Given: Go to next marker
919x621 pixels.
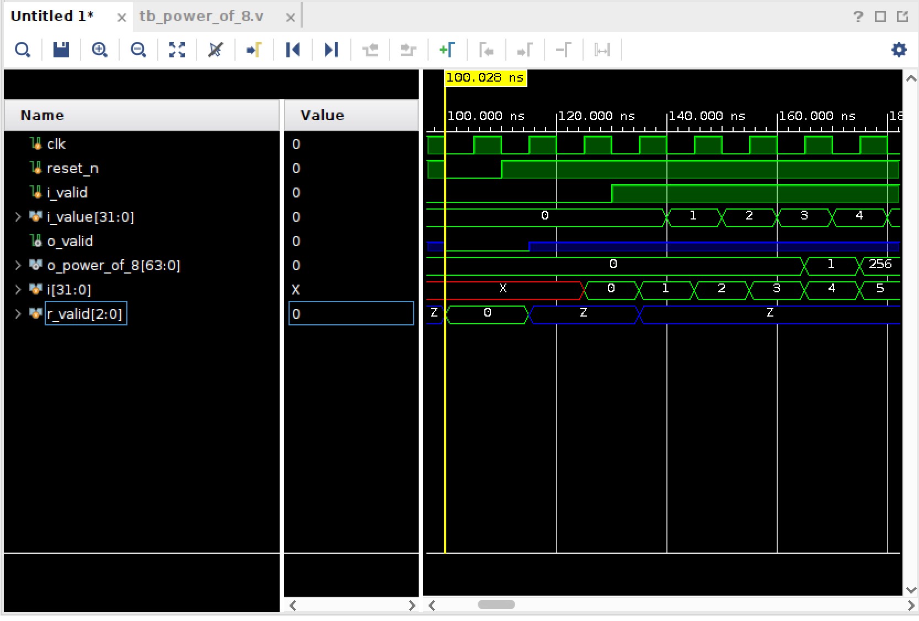Looking at the screenshot, I should [x=525, y=50].
